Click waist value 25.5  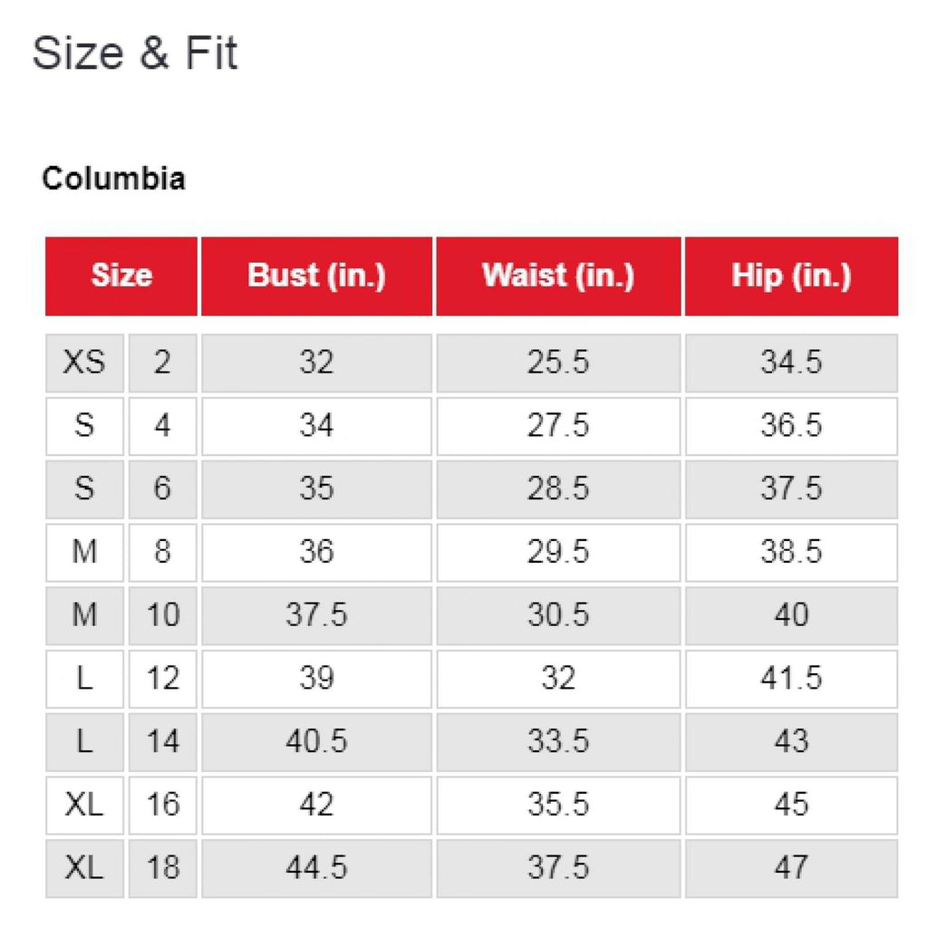click(557, 362)
